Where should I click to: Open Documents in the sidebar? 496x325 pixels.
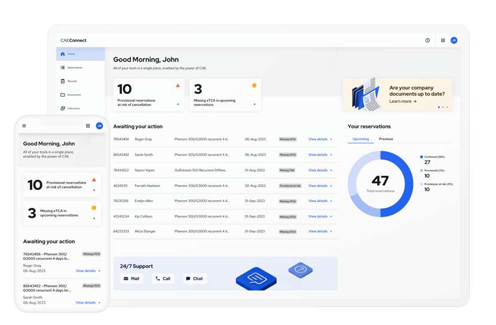[x=80, y=95]
